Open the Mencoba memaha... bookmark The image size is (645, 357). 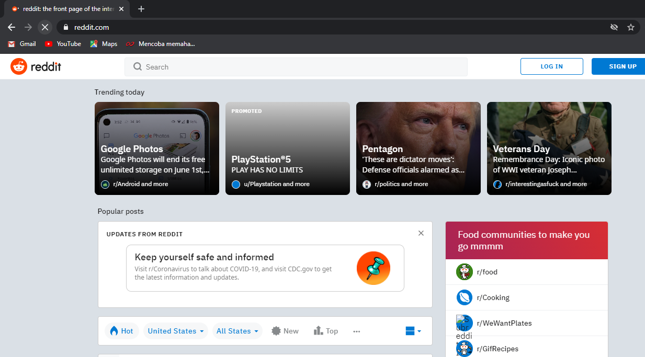pos(160,44)
